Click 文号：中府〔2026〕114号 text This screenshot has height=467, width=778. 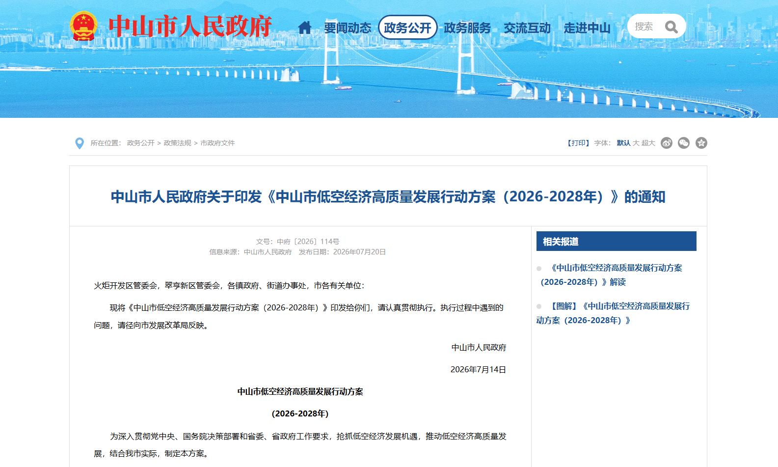pyautogui.click(x=297, y=242)
